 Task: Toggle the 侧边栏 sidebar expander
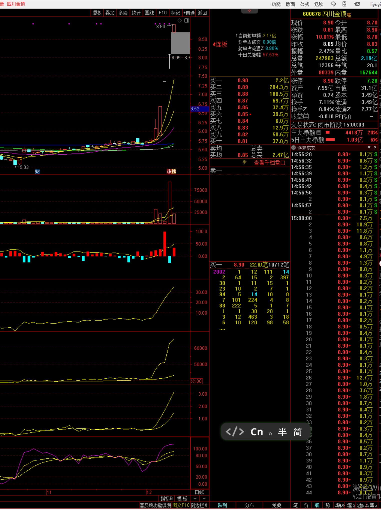tap(199, 505)
